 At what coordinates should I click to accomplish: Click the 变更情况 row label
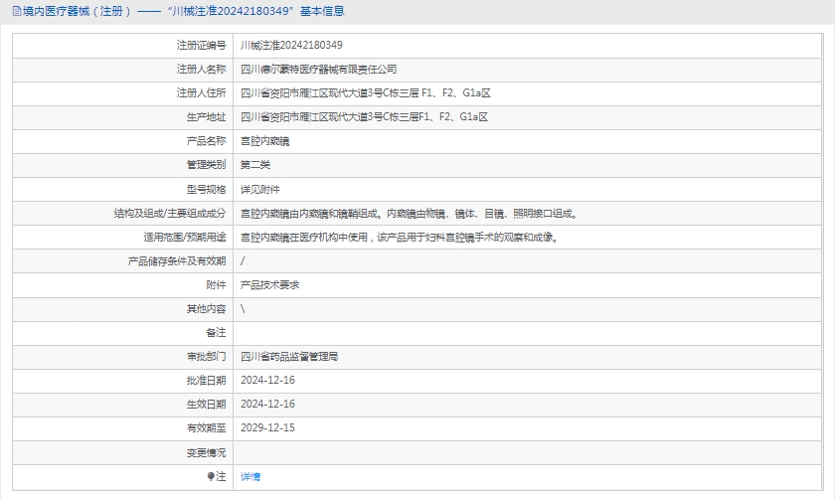pyautogui.click(x=206, y=452)
